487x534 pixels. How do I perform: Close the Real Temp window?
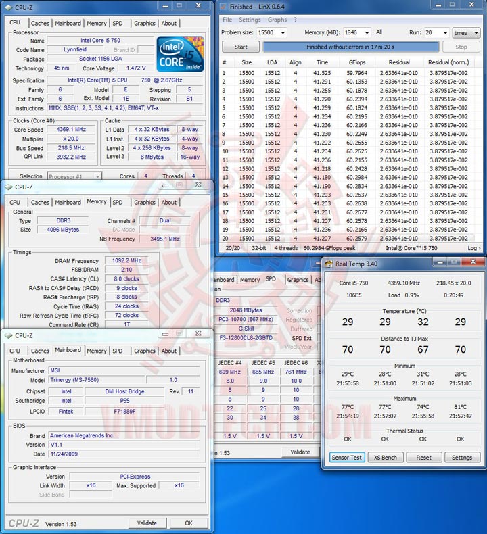[473, 262]
